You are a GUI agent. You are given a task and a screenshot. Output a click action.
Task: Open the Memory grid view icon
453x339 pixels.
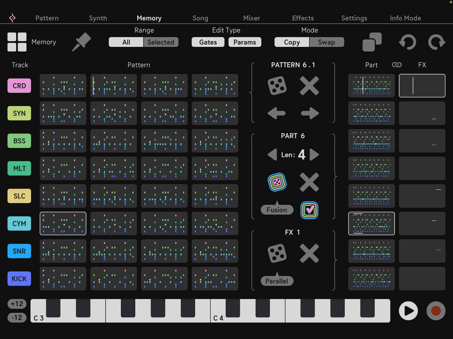pyautogui.click(x=17, y=42)
